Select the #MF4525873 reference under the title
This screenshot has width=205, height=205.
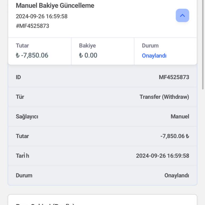[x=32, y=26]
